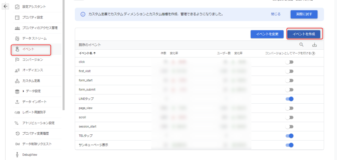Open the カスタム定義 link in sidebar
Image resolution: width=337 pixels, height=160 pixels.
coord(31,81)
